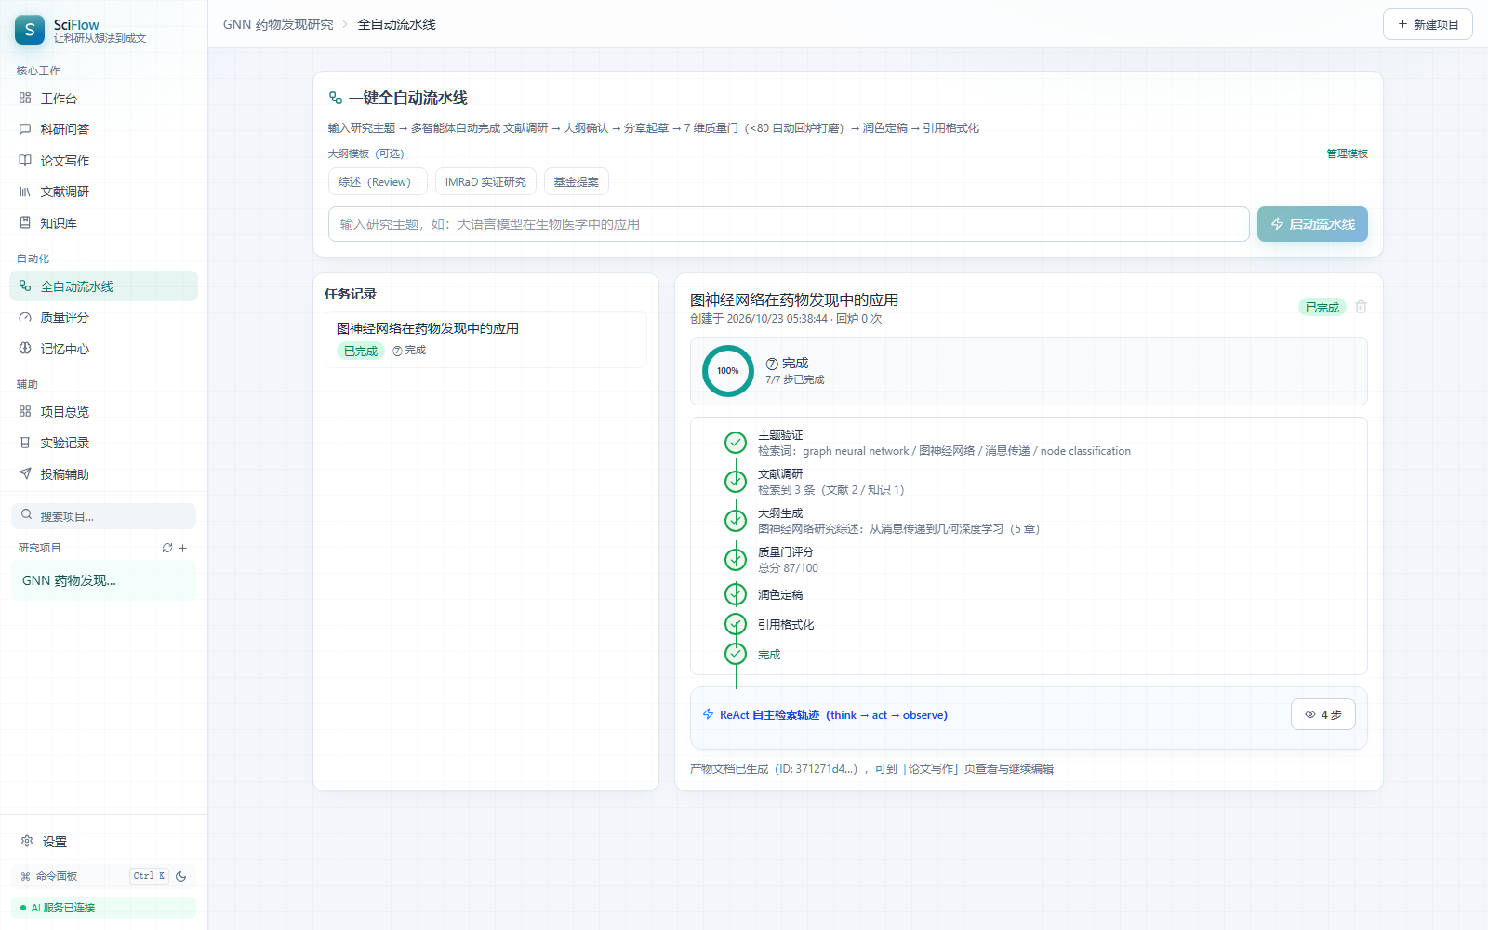The height and width of the screenshot is (930, 1488).
Task: Click the 100% progress ring
Action: pos(728,371)
